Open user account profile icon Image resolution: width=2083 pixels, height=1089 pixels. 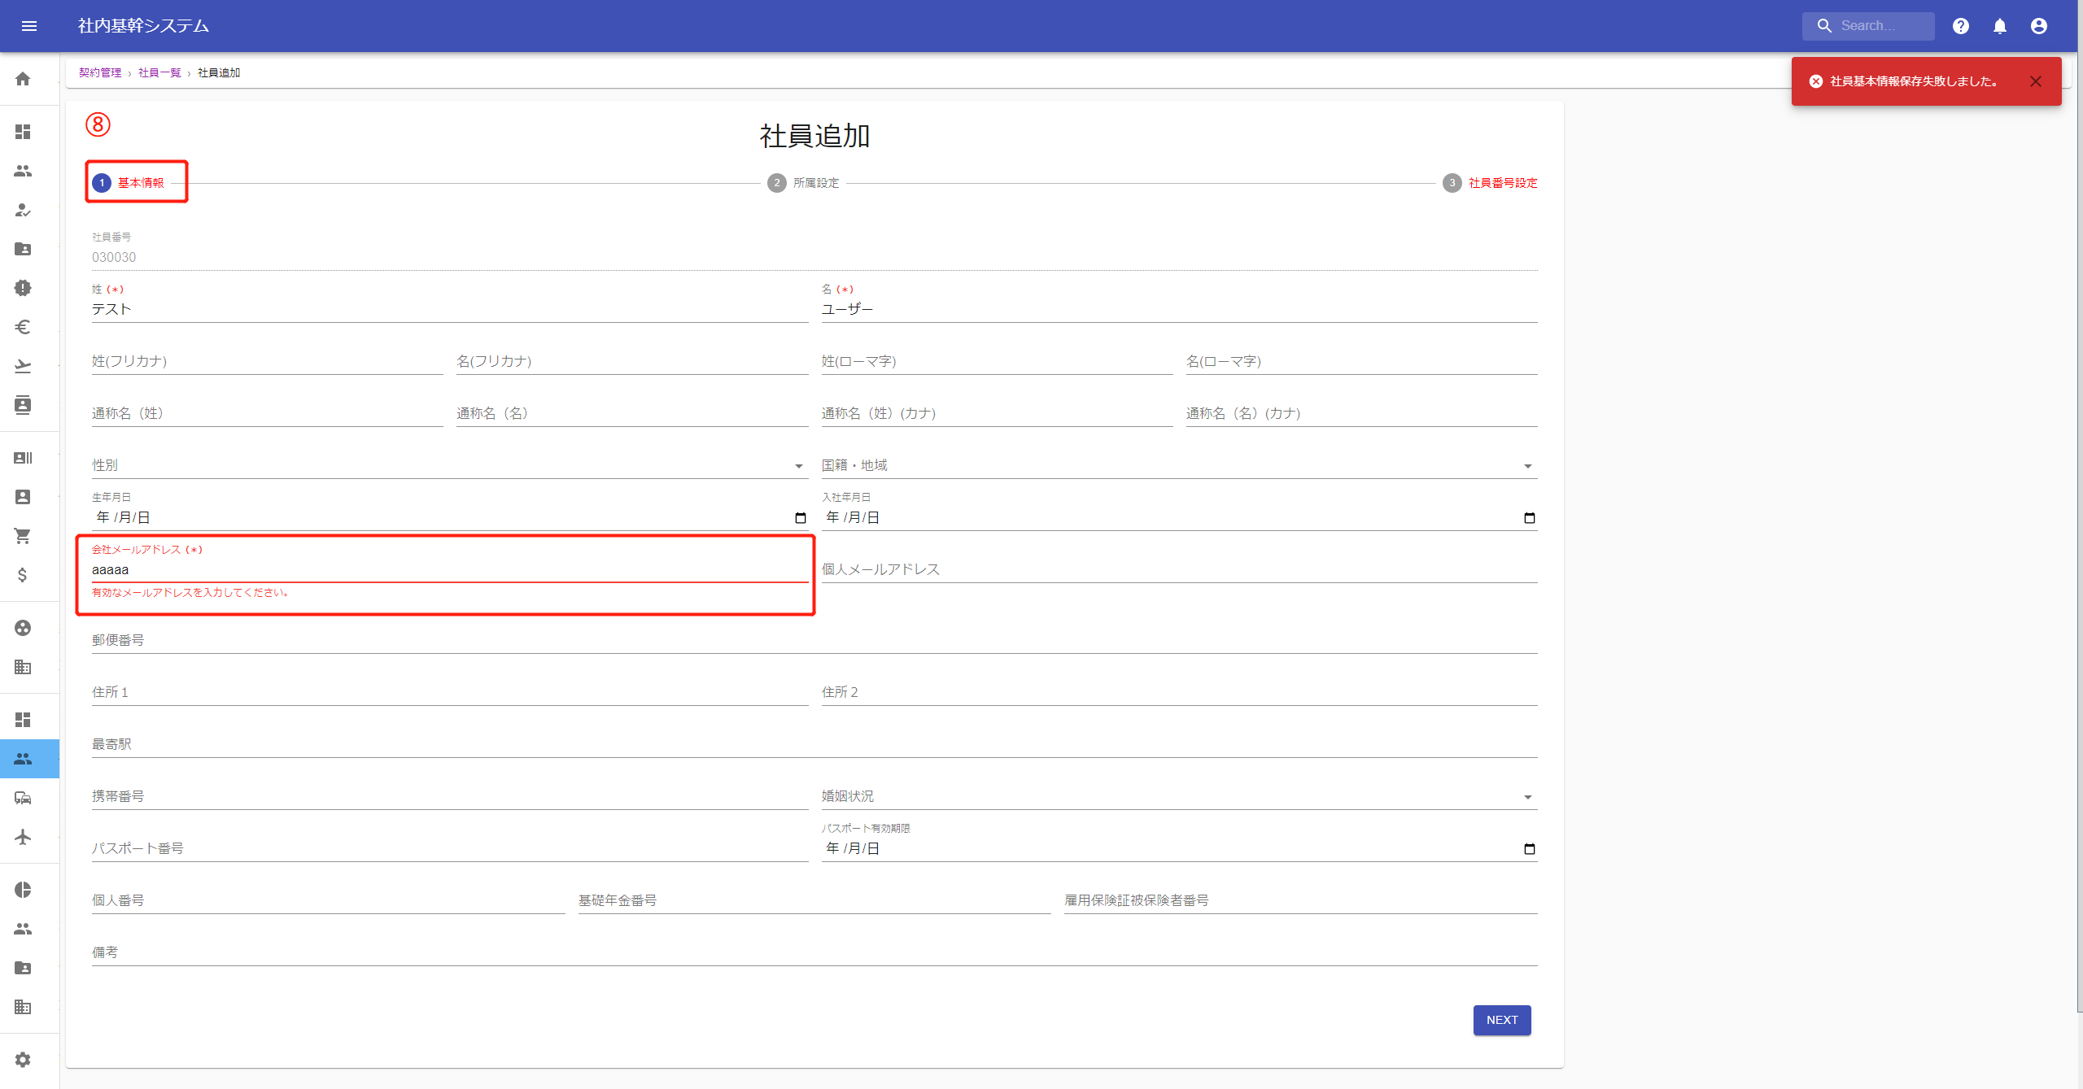2038,26
